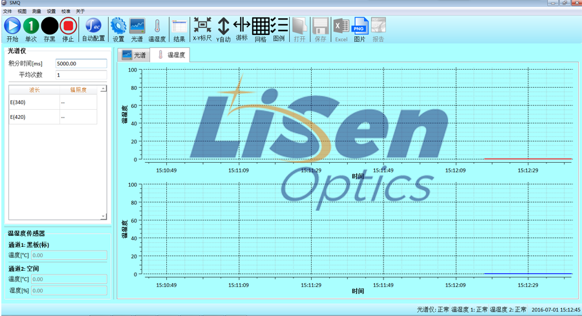Image resolution: width=582 pixels, height=316 pixels.
Task: Open 视图 menu
Action: tap(22, 11)
